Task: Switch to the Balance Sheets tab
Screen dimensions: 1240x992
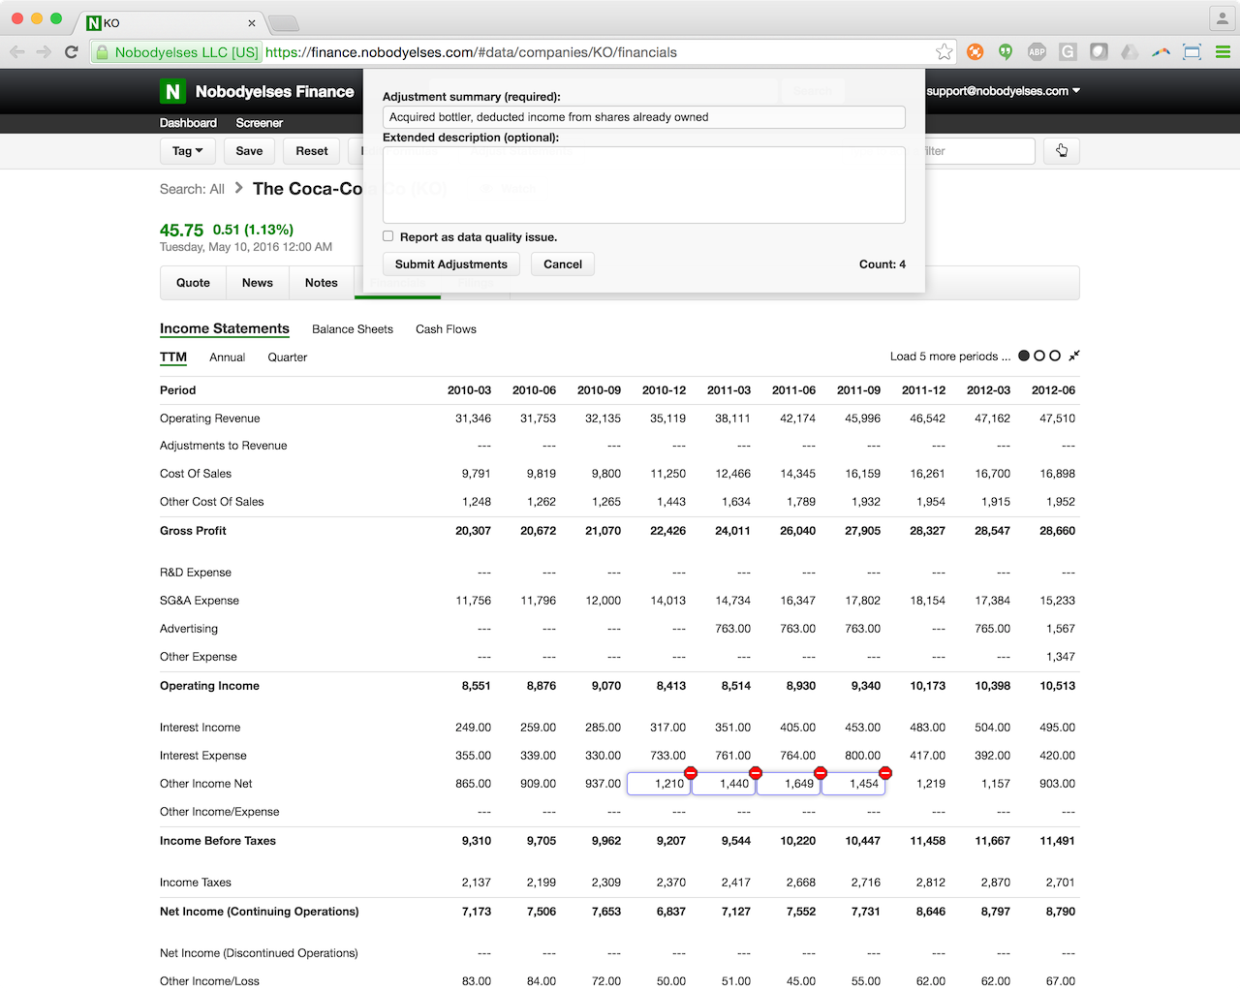Action: pos(353,328)
